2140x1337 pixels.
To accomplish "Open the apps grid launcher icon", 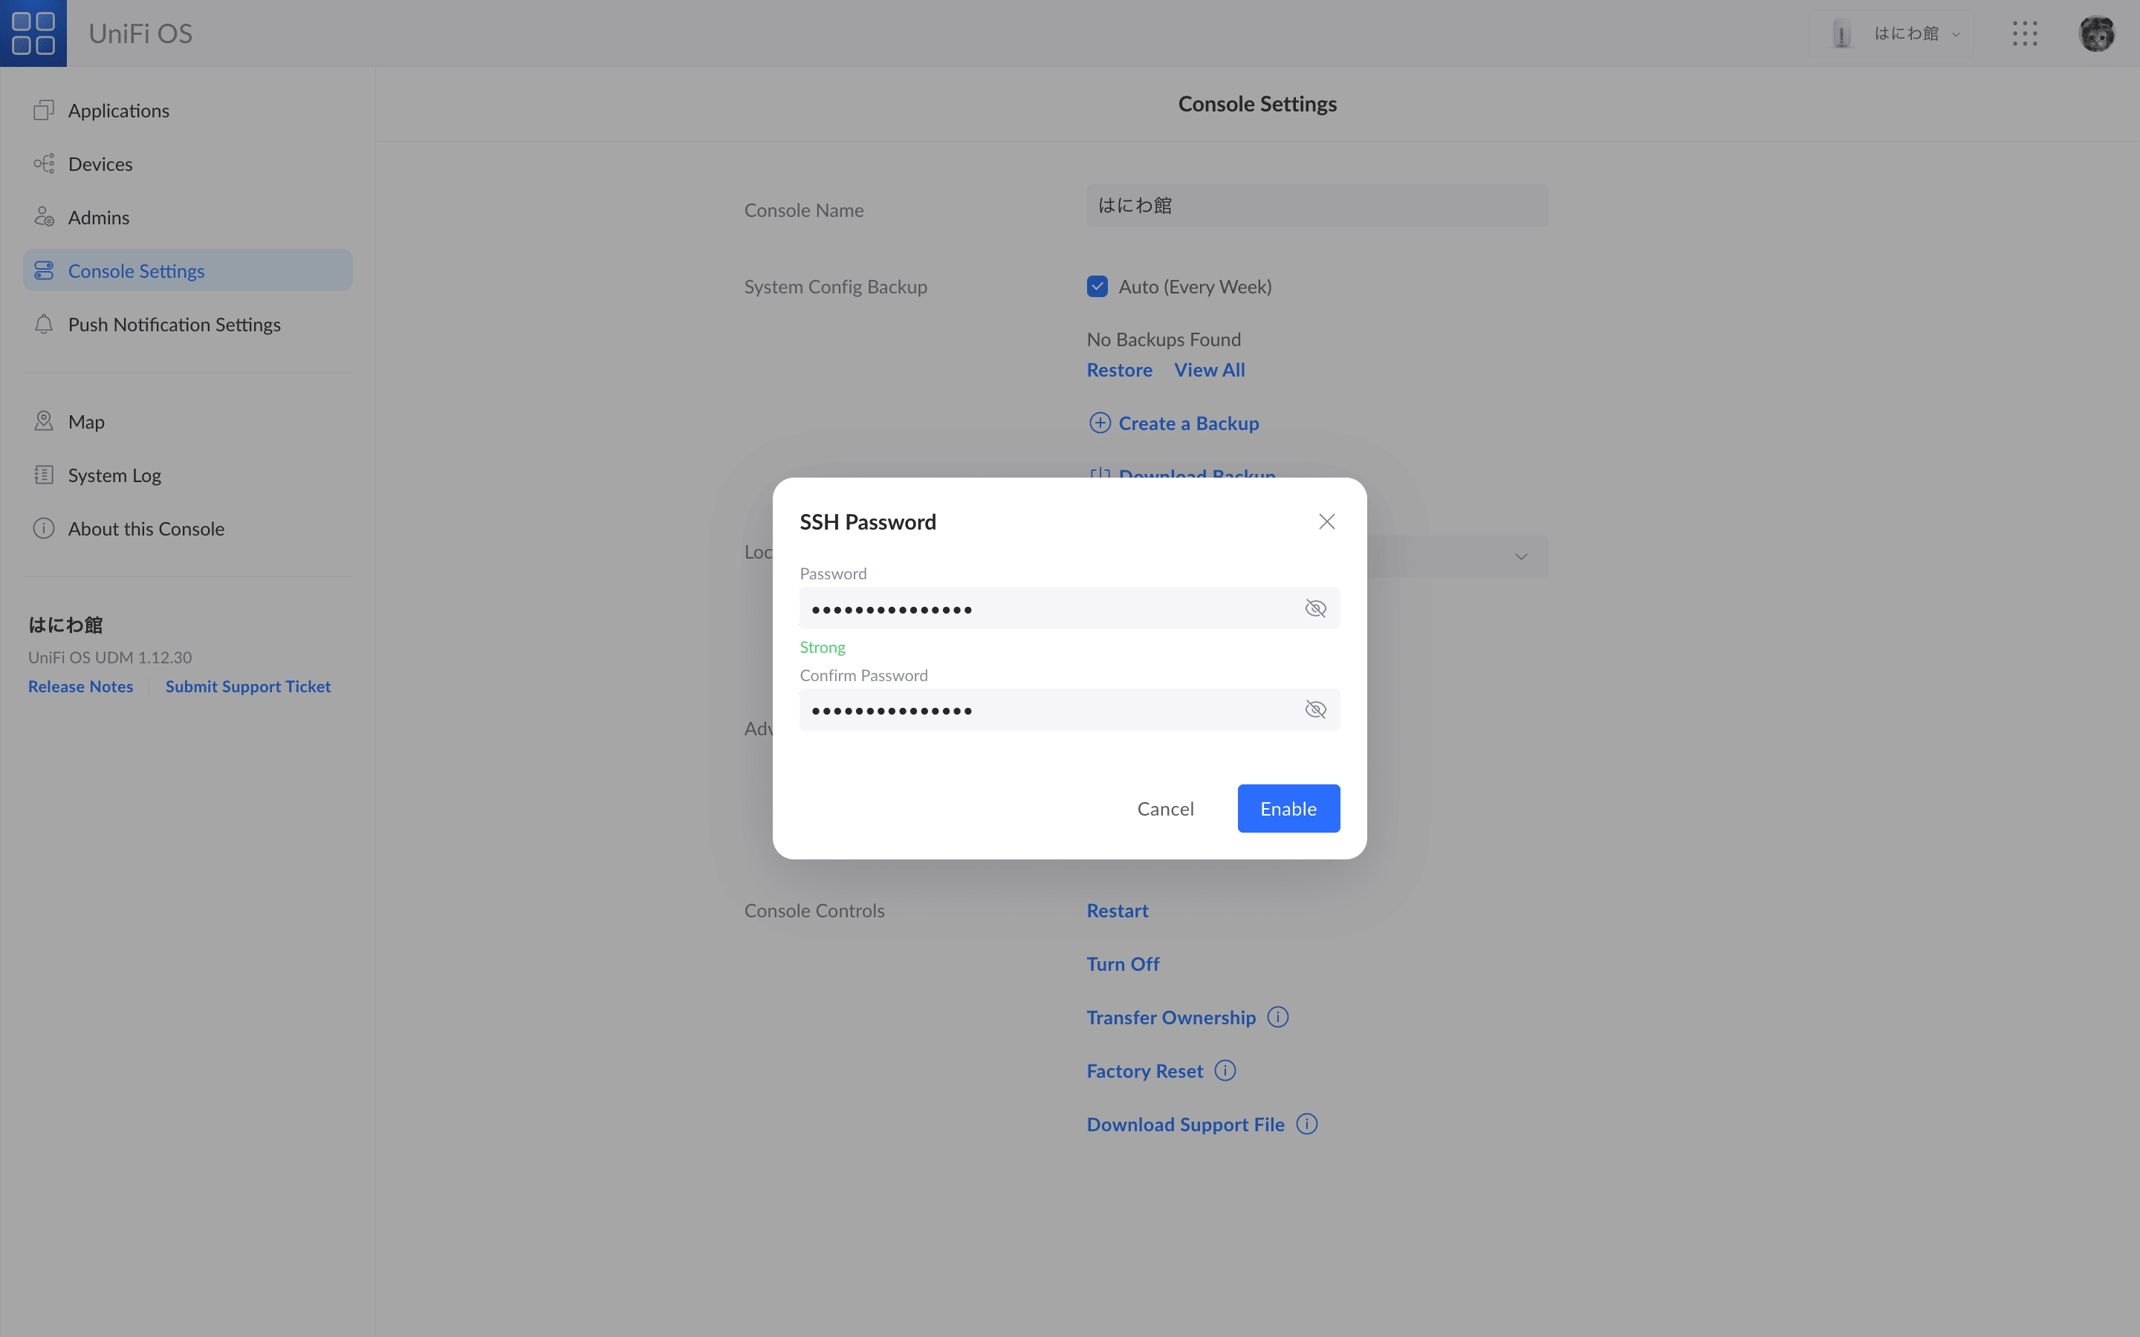I will 2024,33.
